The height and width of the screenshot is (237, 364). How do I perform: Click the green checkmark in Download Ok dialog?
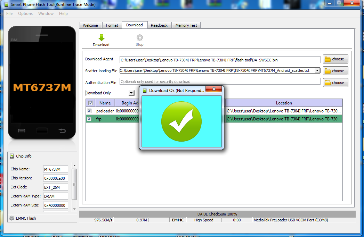[181, 121]
